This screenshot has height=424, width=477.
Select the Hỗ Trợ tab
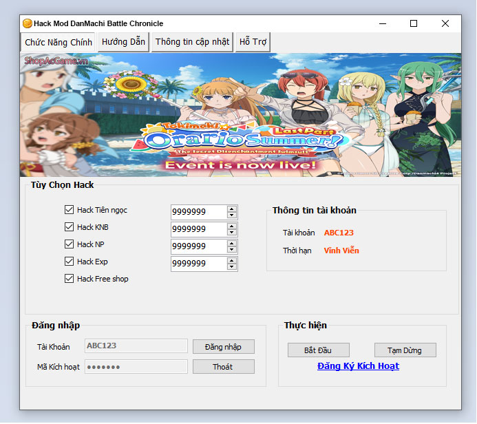point(253,42)
